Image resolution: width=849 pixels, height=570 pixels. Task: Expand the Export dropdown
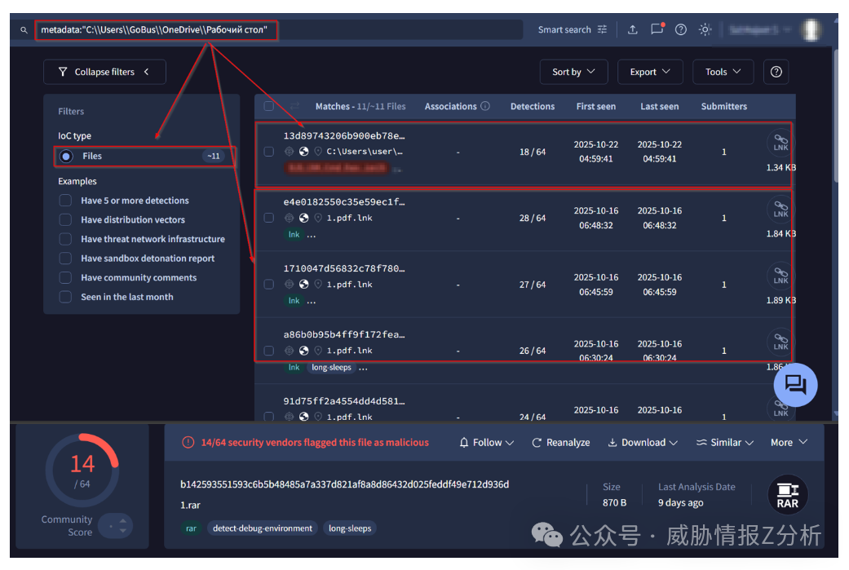650,72
